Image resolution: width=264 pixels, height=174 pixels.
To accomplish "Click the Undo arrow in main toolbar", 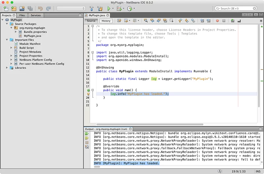I will 40,9.
